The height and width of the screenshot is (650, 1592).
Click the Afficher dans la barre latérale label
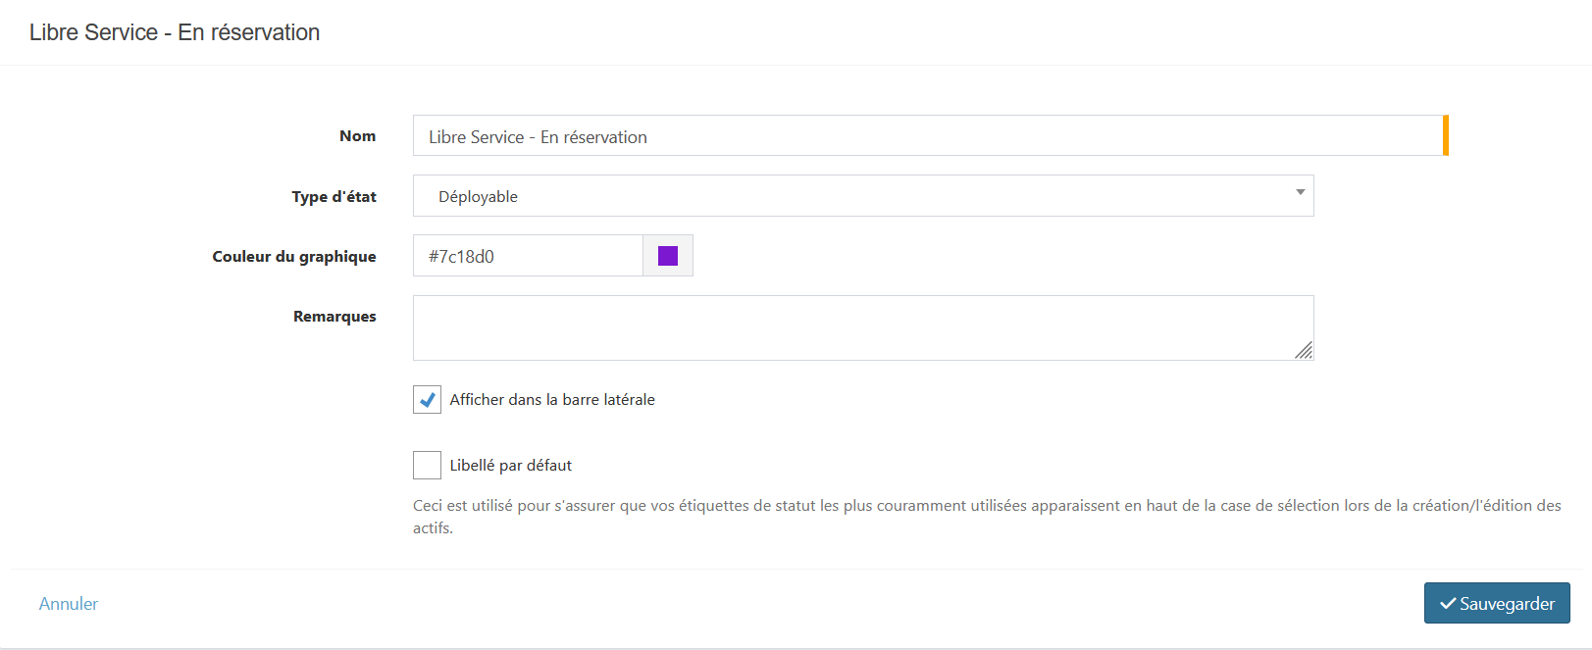552,400
